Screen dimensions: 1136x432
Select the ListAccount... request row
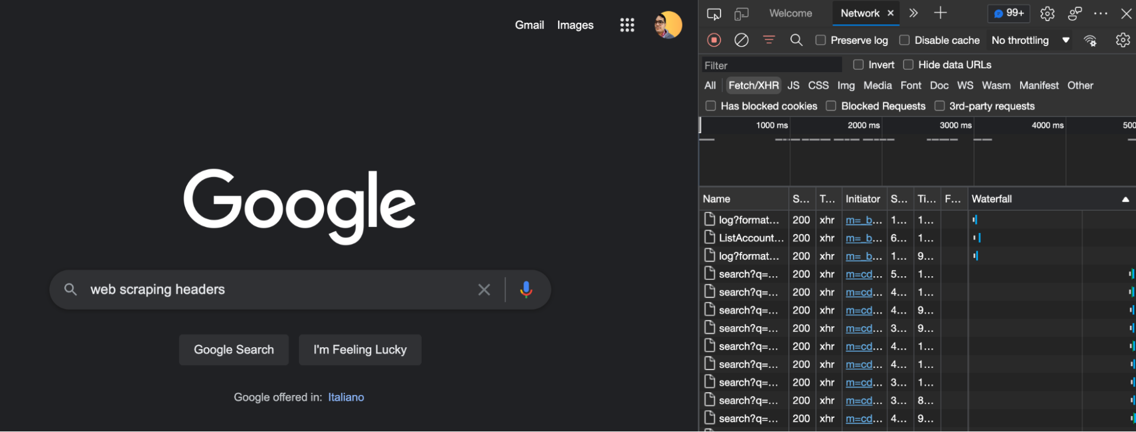pos(917,238)
